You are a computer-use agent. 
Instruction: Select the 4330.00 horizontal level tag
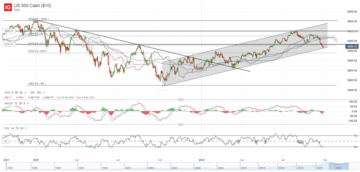[9, 44]
